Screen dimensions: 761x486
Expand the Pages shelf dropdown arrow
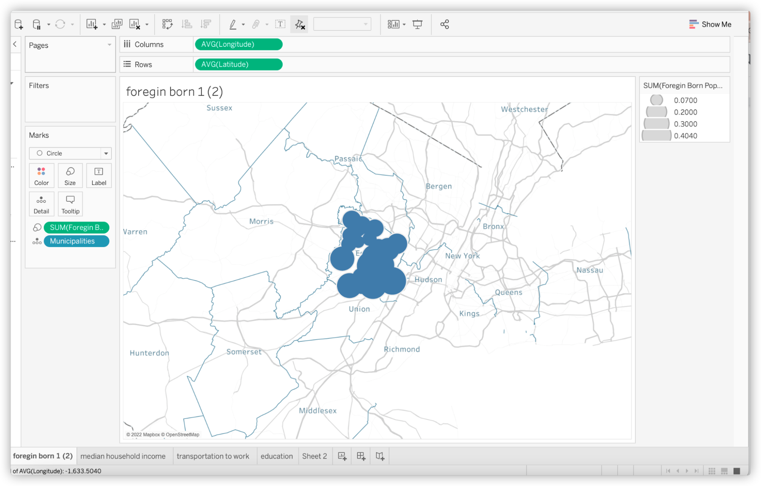point(110,45)
